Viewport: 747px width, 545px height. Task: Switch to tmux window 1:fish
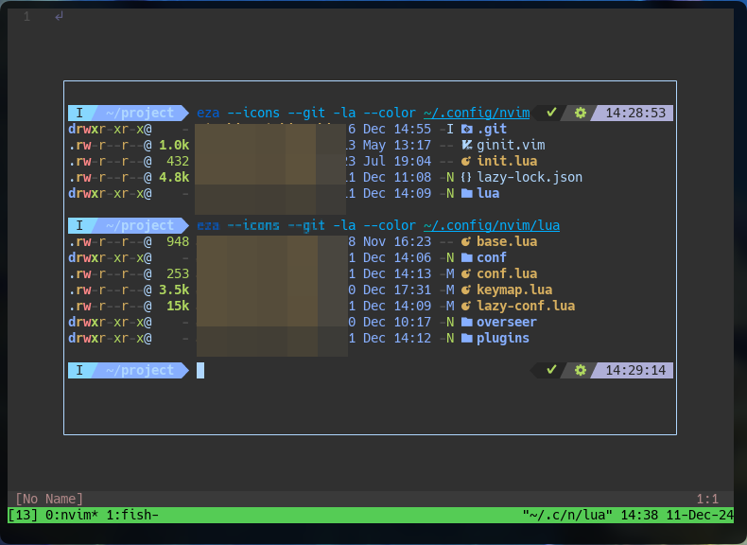(132, 515)
